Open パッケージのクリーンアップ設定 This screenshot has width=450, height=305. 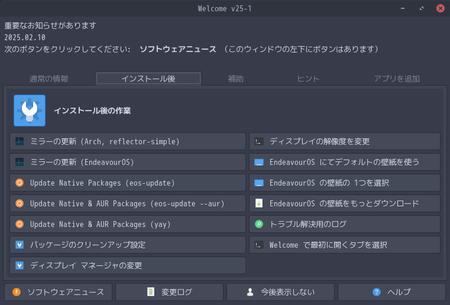(x=128, y=245)
